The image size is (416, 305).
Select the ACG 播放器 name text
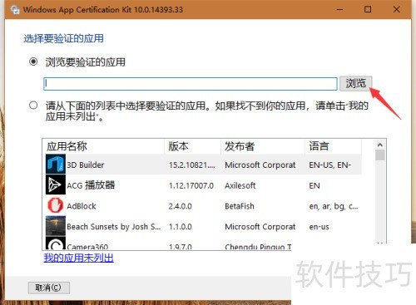click(91, 185)
